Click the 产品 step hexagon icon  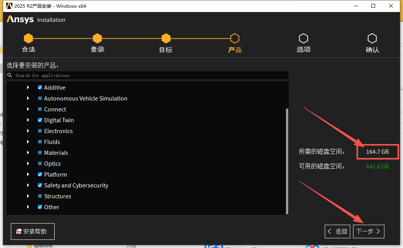click(x=235, y=38)
